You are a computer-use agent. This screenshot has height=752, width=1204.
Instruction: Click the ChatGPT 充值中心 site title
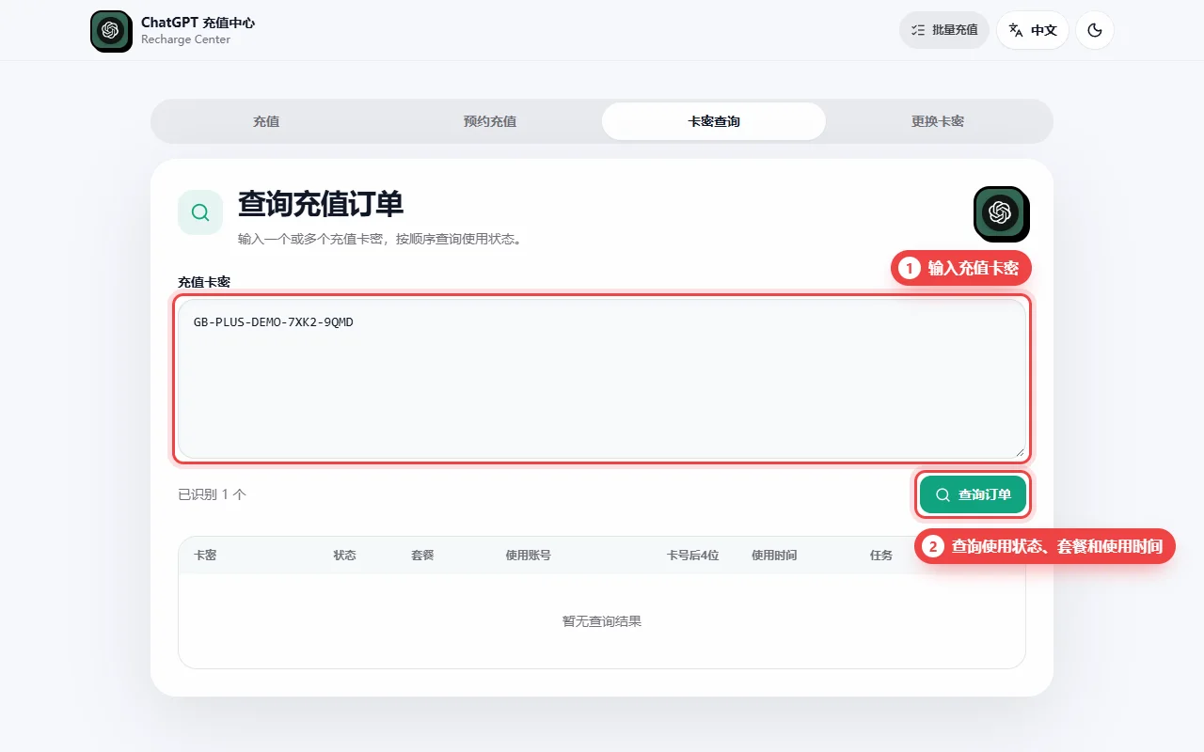[x=198, y=23]
